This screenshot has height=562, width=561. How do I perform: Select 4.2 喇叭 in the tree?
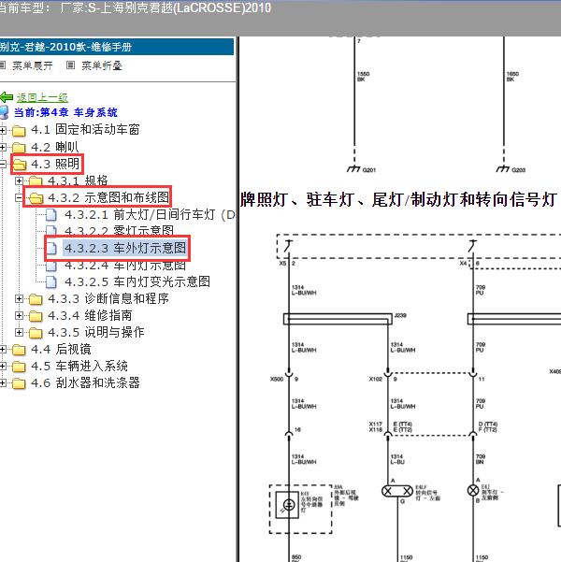pyautogui.click(x=55, y=147)
